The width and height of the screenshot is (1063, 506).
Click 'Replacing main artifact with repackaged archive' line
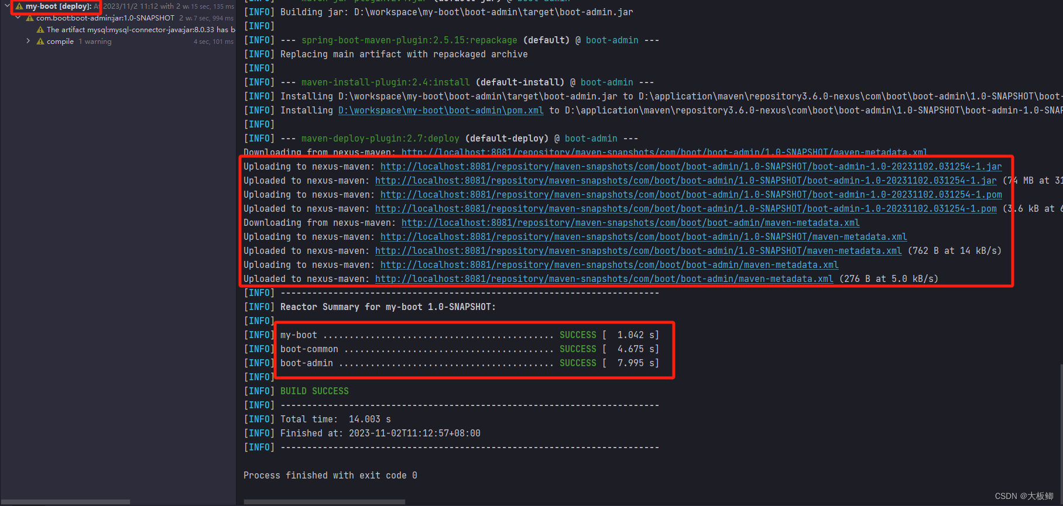point(404,54)
